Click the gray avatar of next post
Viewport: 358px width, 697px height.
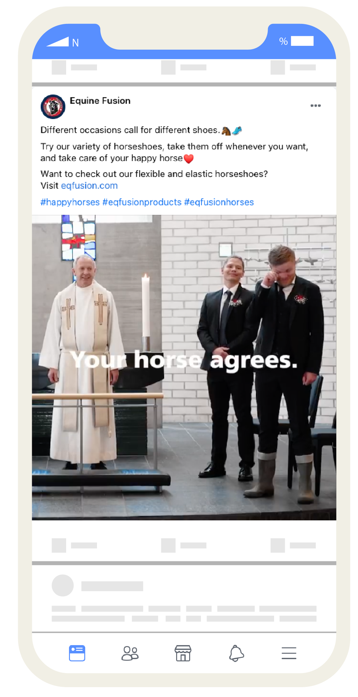coord(63,585)
